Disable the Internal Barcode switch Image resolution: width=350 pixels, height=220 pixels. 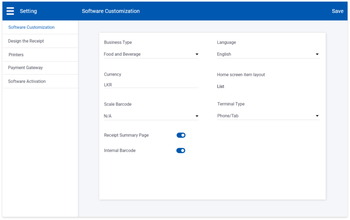[x=181, y=151]
